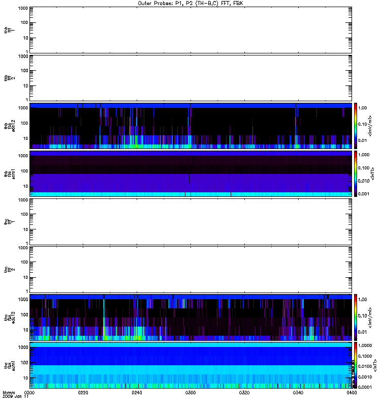Click the thb fbk edc12 spectrogram panel
Image resolution: width=381 pixels, height=407 pixels.
click(190, 126)
